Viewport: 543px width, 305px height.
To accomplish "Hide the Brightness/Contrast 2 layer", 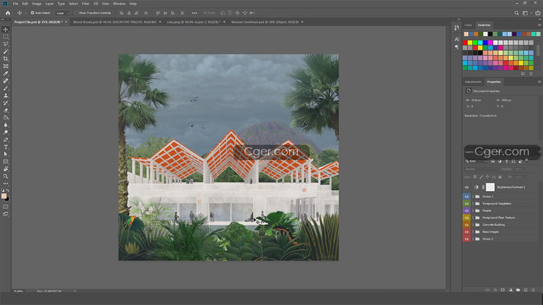I will 466,187.
